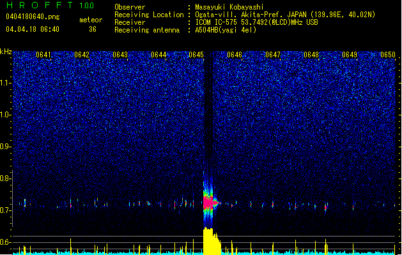
Task: Click the A504HB(yagi 4el) antenna text
Action: pos(226,30)
